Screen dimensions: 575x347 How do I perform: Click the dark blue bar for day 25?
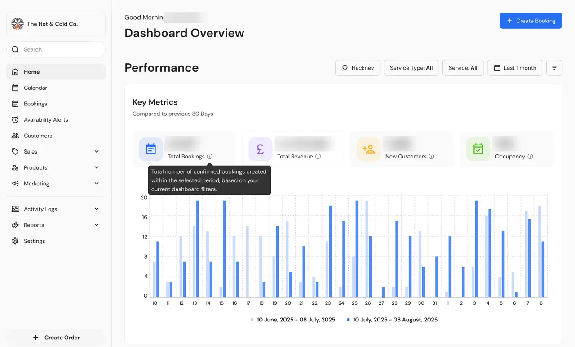click(x=357, y=249)
